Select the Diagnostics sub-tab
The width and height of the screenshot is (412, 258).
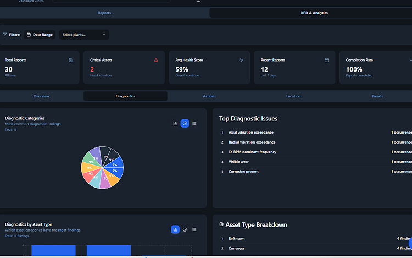click(x=125, y=96)
